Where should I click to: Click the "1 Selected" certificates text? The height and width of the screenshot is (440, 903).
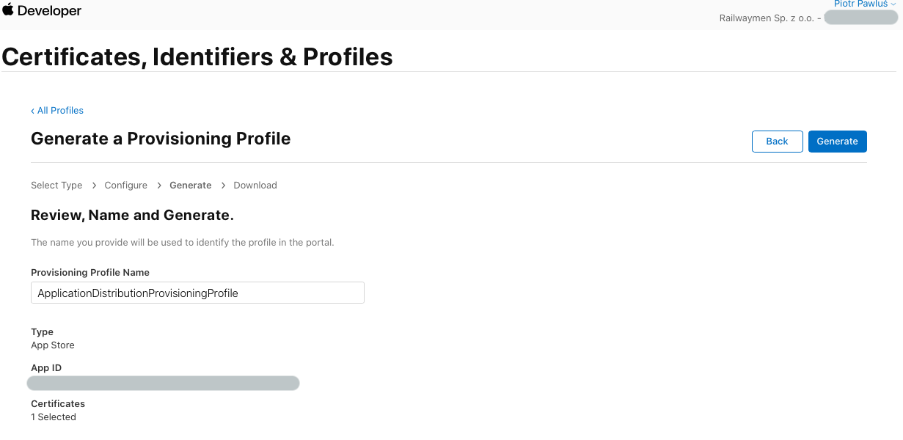coord(54,417)
